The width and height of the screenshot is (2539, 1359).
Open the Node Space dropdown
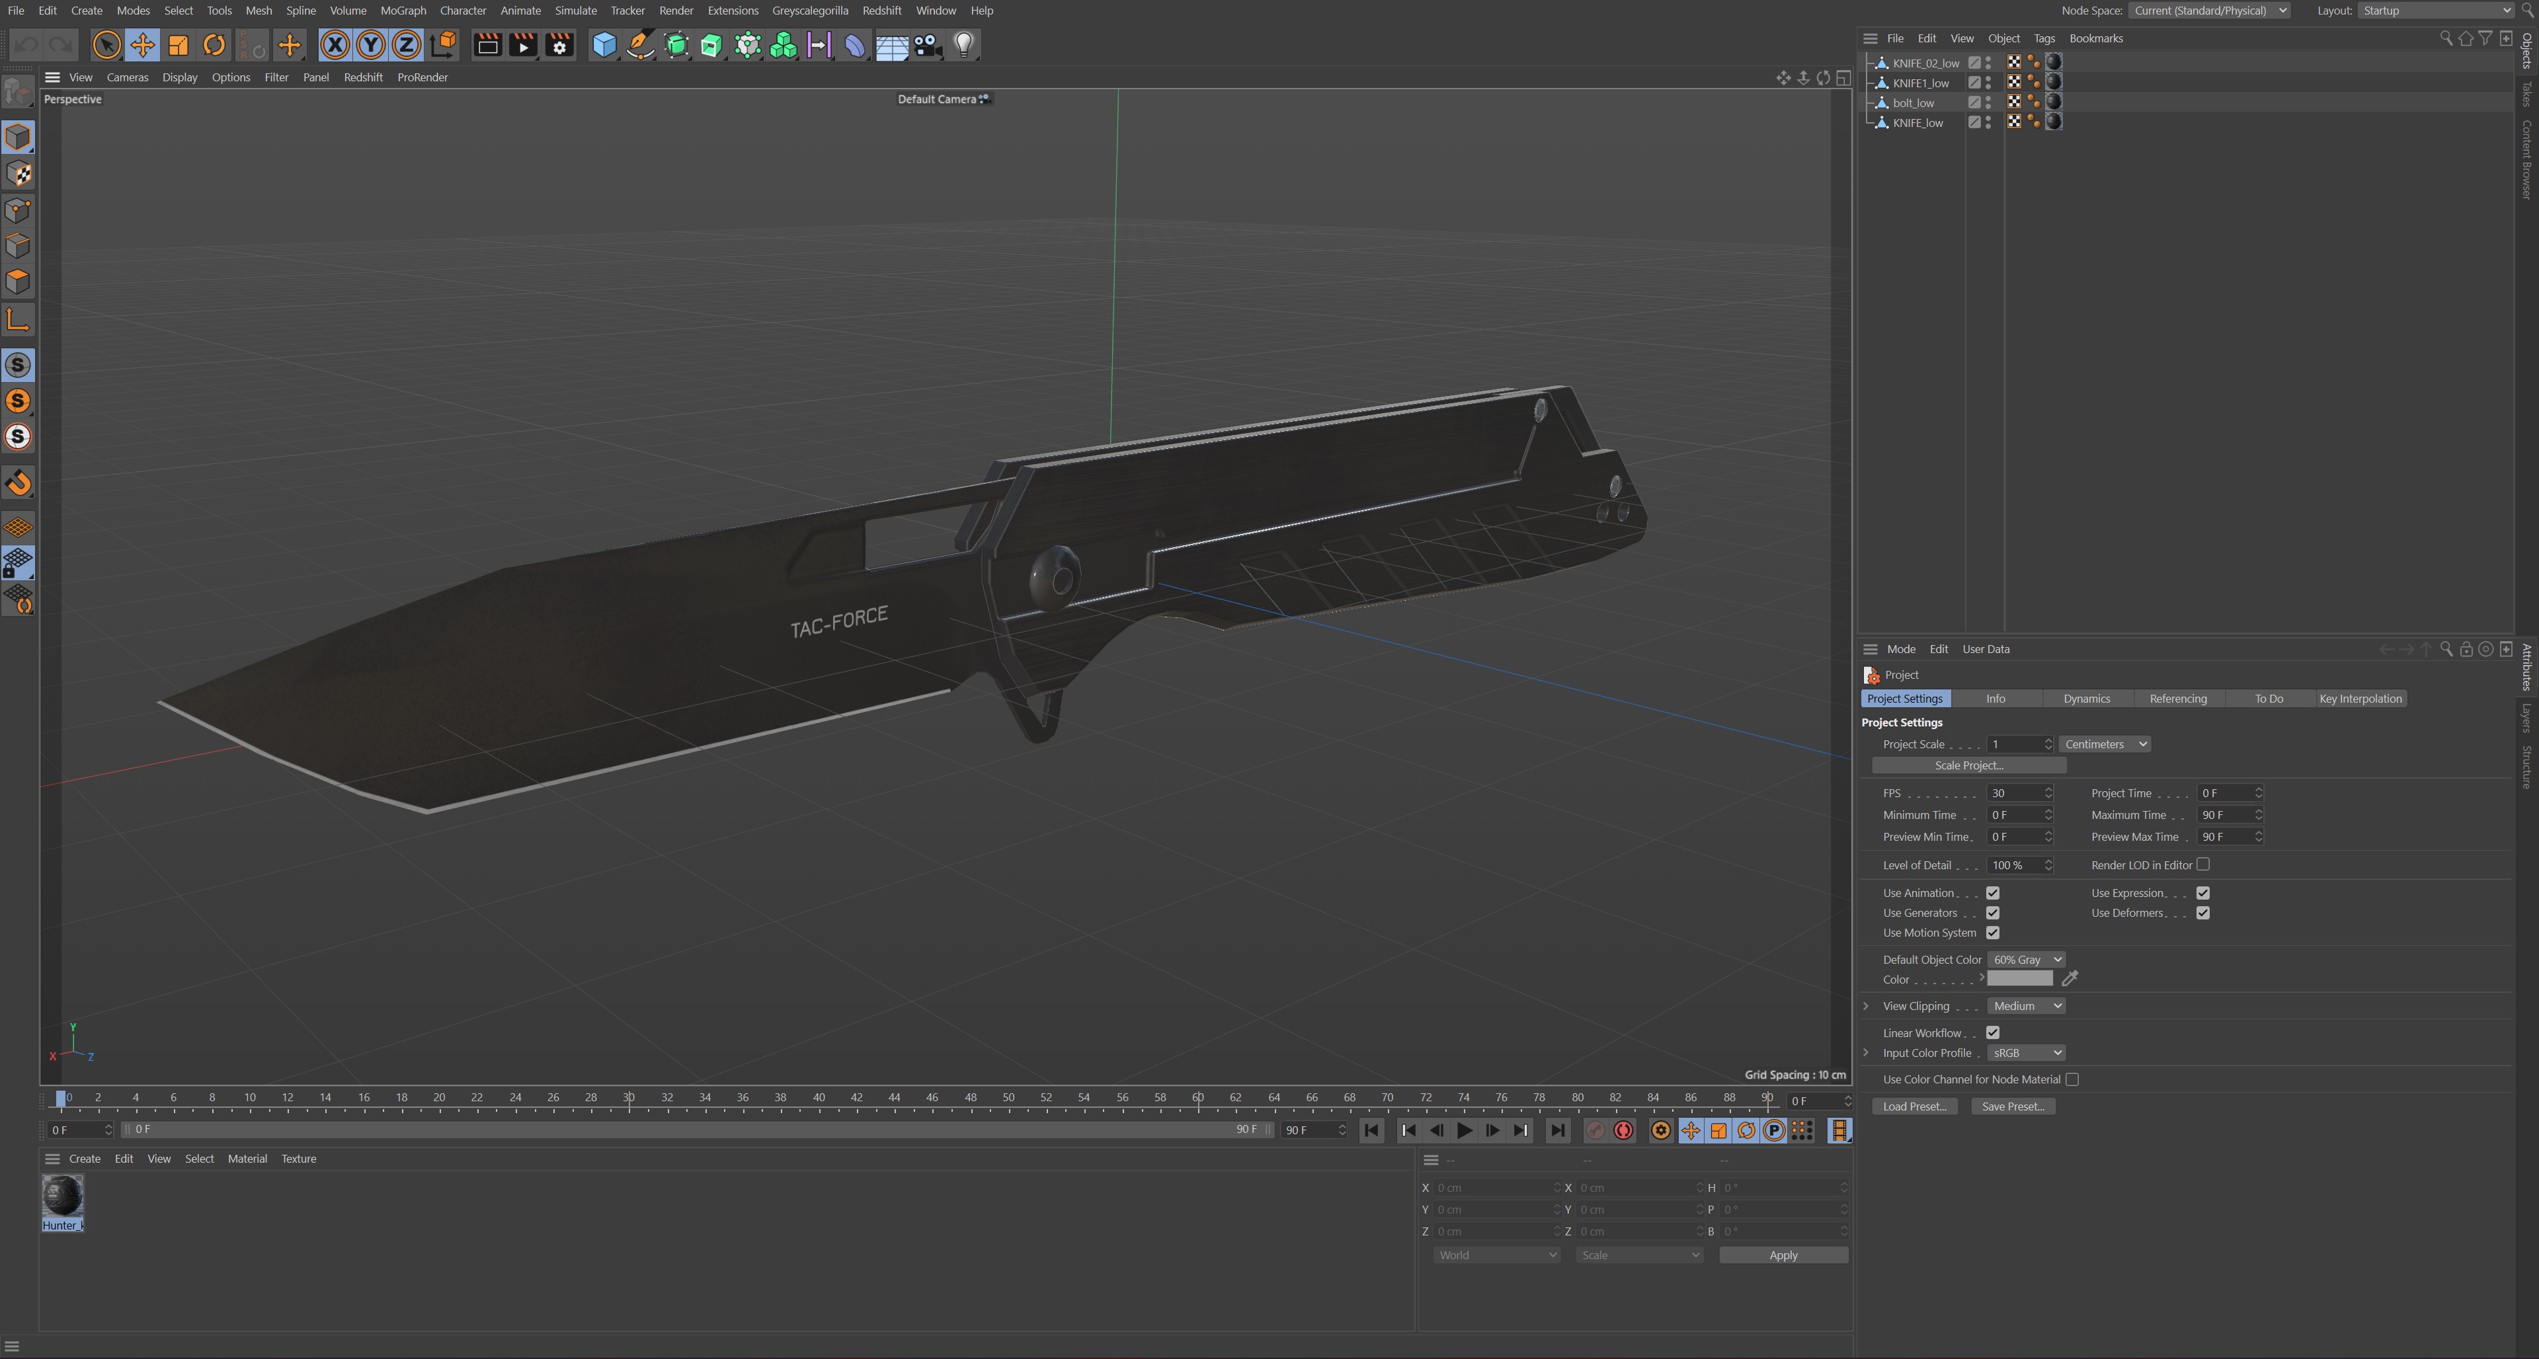(x=2209, y=11)
